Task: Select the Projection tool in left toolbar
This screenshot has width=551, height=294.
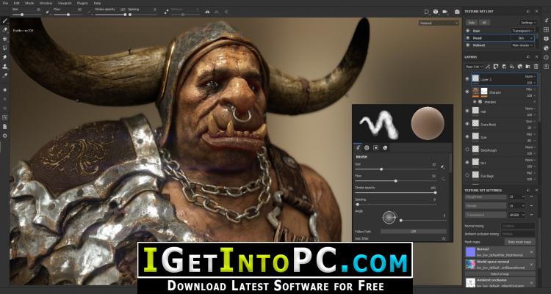Action: (x=5, y=39)
